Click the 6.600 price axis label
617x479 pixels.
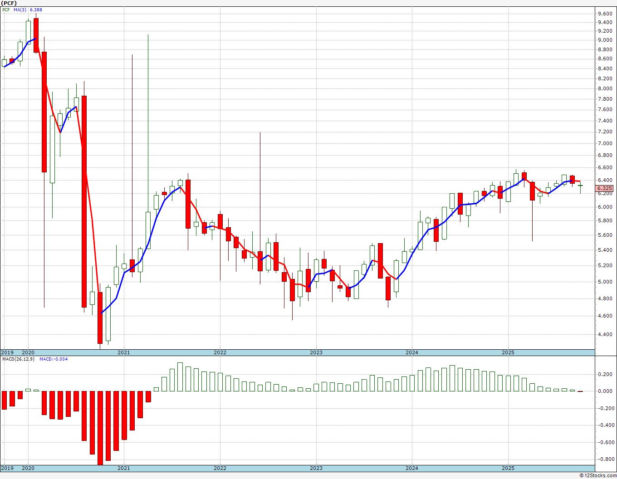pyautogui.click(x=605, y=168)
